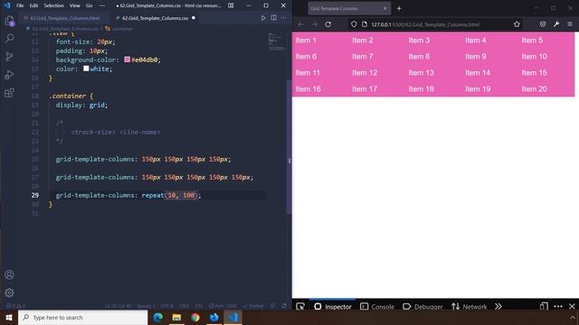Open Google Chrome from the taskbar
The height and width of the screenshot is (325, 579).
(195, 317)
